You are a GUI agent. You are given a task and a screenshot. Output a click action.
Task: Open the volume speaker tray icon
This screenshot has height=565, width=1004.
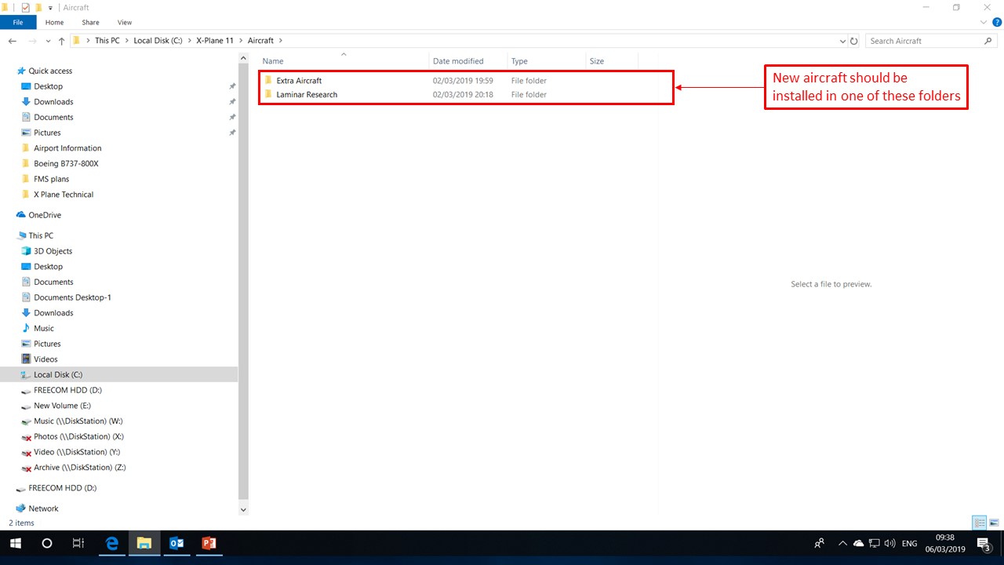coord(889,543)
